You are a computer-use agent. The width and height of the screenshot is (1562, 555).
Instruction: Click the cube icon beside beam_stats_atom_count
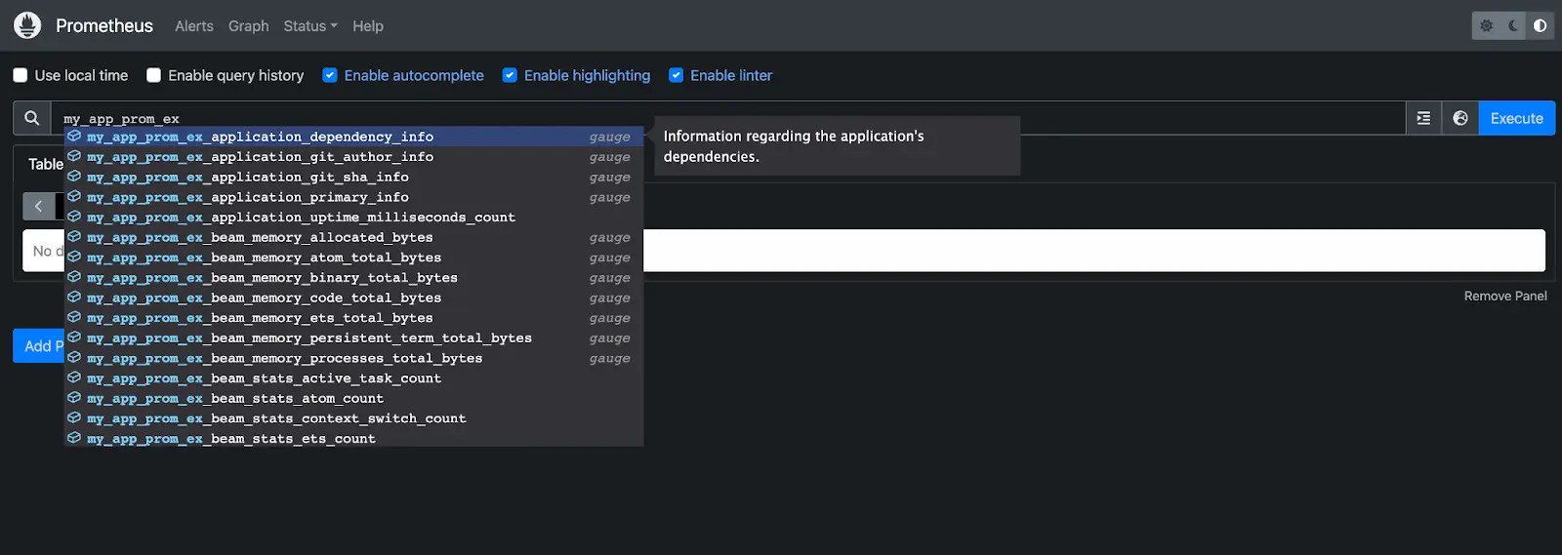coord(74,398)
